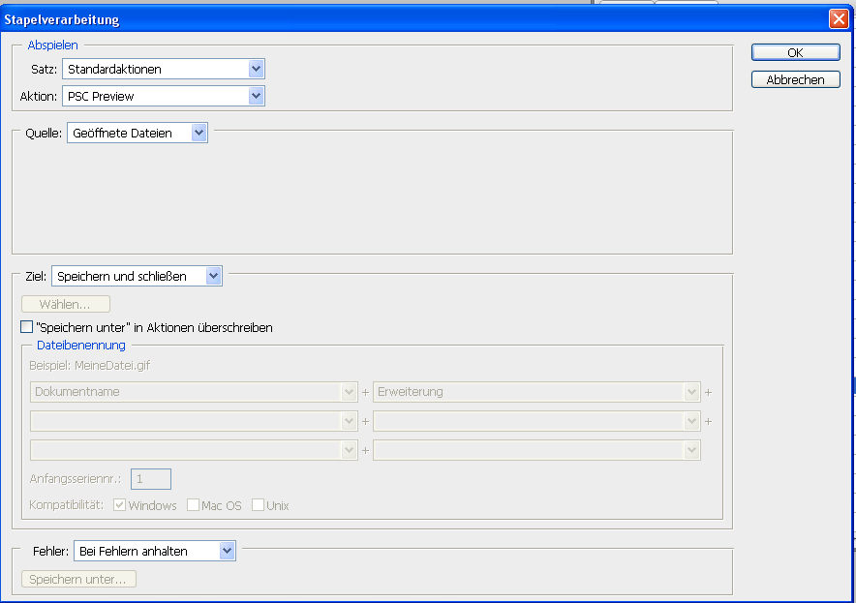Open the empty third-row right naming dropdown

pos(536,450)
